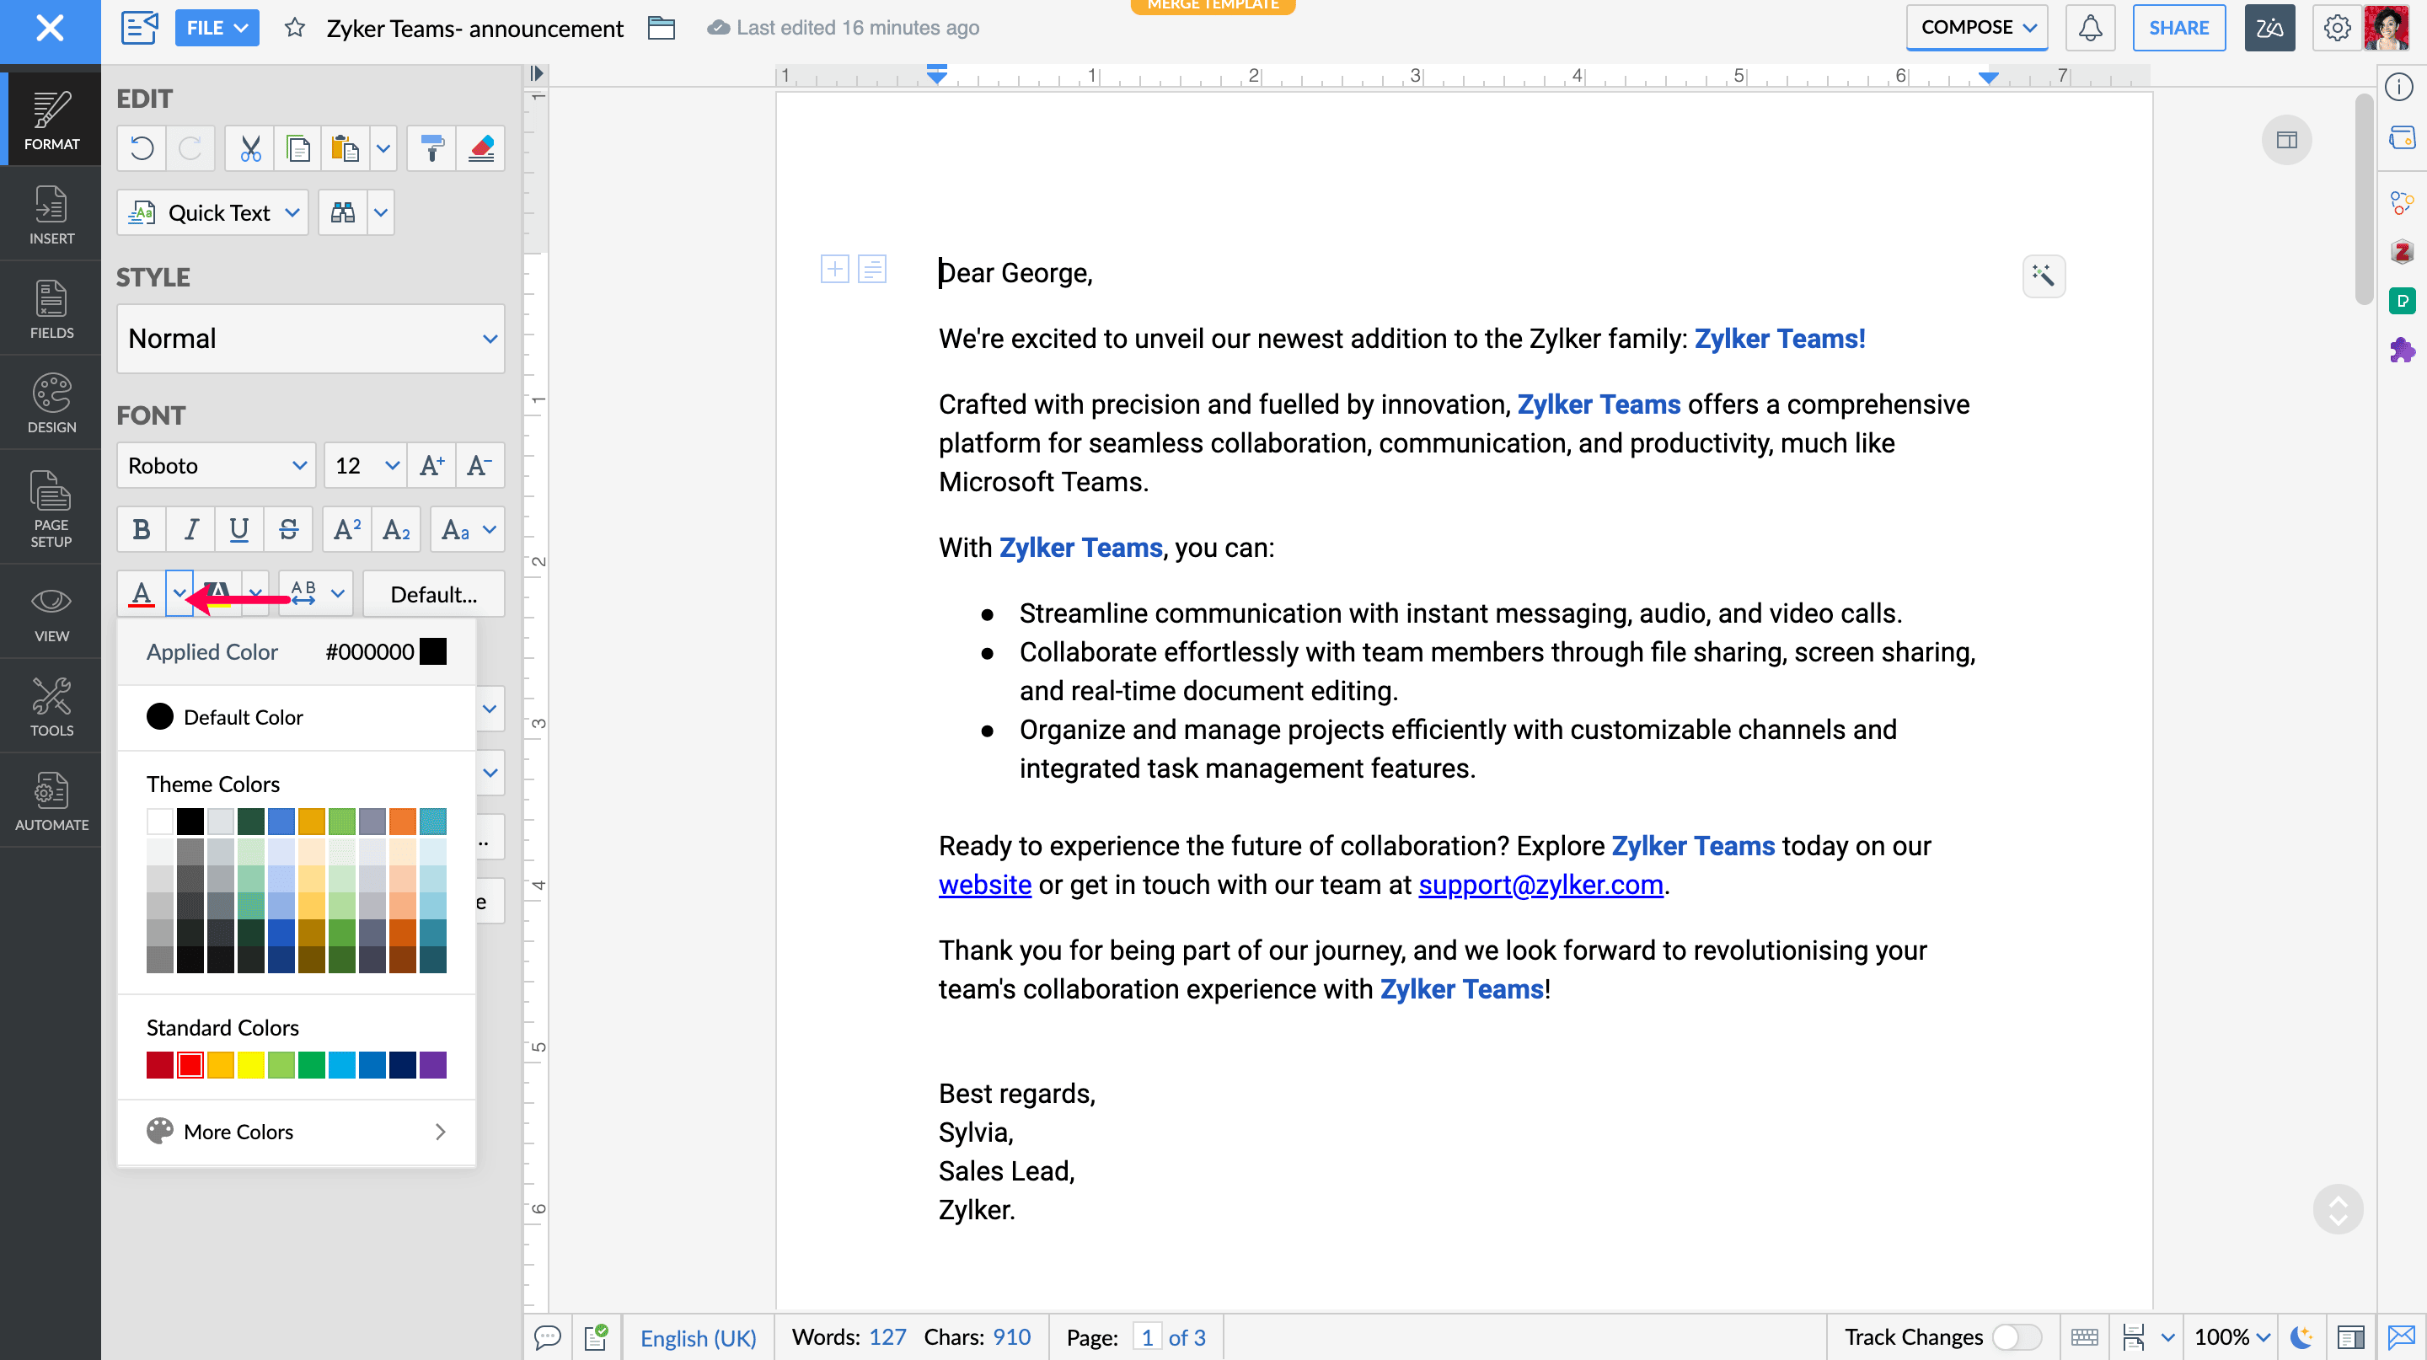2427x1360 pixels.
Task: Pick the purple standard color swatch
Action: [x=432, y=1064]
